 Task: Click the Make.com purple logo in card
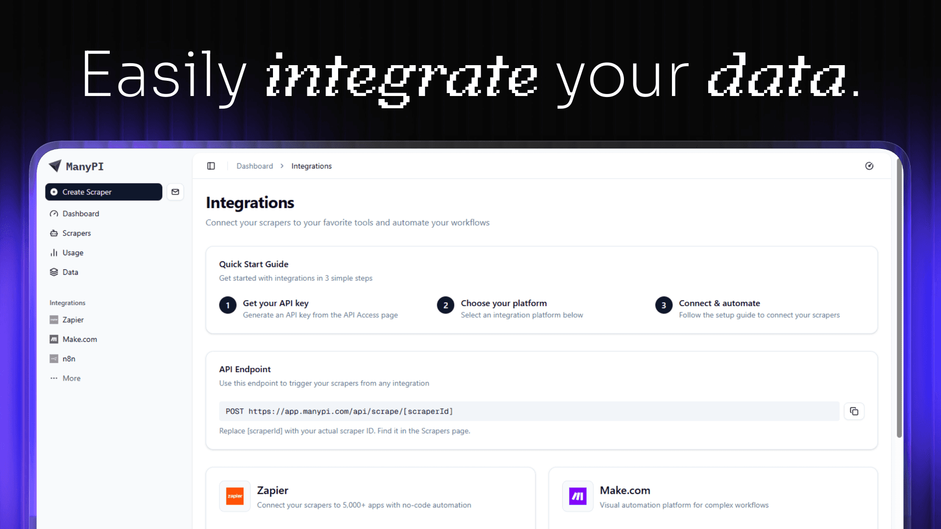(x=577, y=496)
